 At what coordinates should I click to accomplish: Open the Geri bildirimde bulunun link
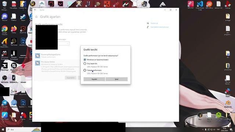pyautogui.click(x=159, y=27)
